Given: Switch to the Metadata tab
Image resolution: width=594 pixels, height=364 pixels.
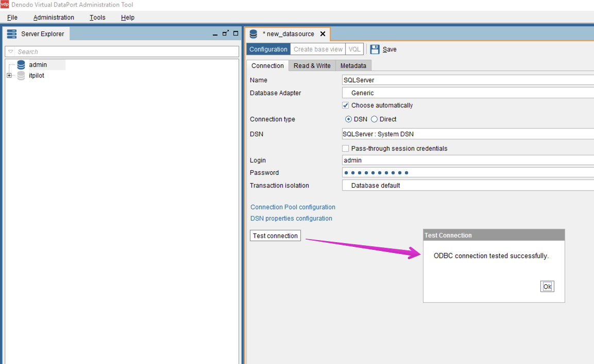Looking at the screenshot, I should pos(353,65).
